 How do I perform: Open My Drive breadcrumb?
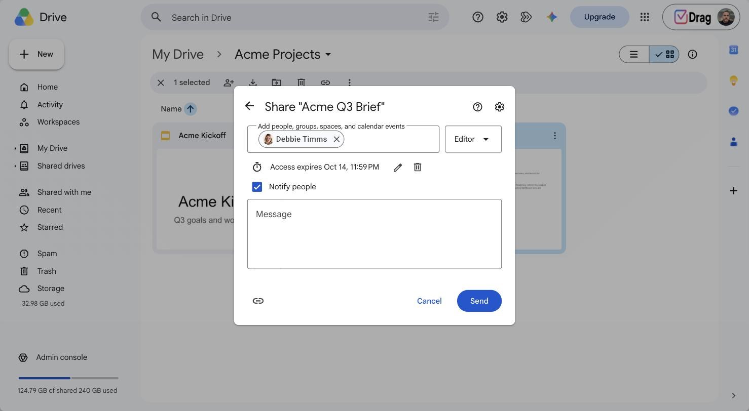[x=178, y=54]
